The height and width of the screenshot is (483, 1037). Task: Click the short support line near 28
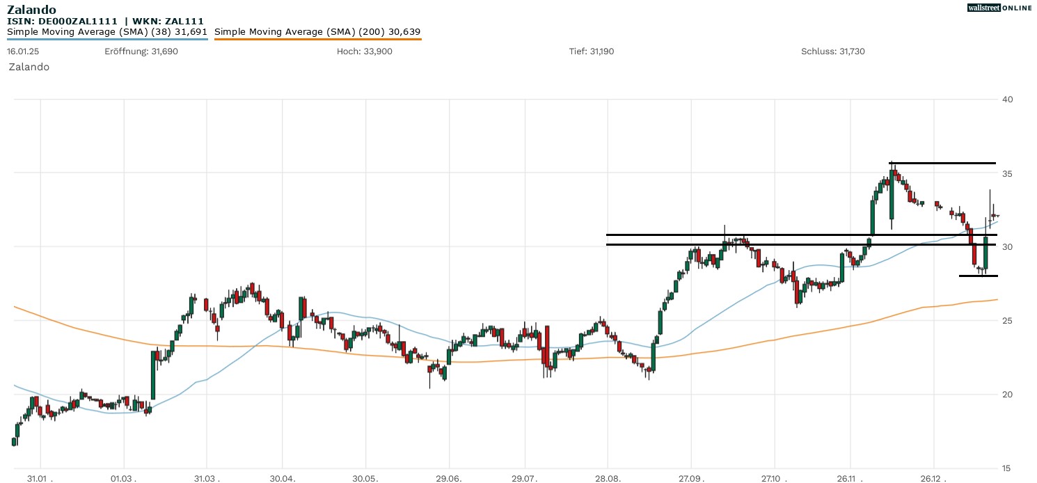tap(978, 276)
